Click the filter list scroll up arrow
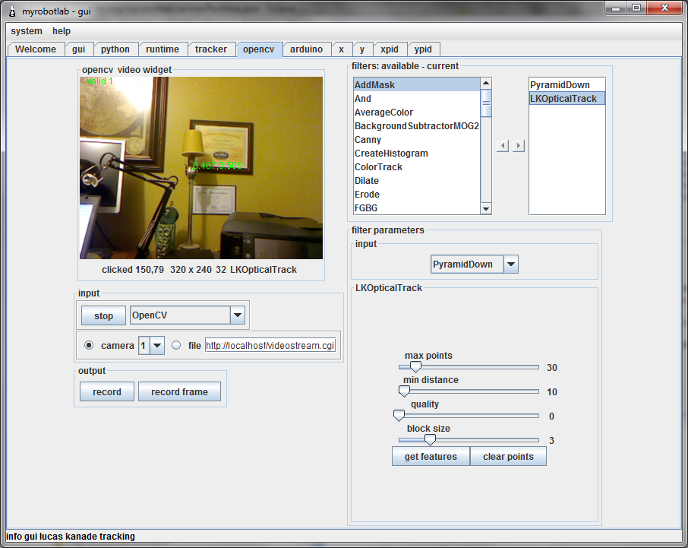The height and width of the screenshot is (548, 688). tap(486, 84)
